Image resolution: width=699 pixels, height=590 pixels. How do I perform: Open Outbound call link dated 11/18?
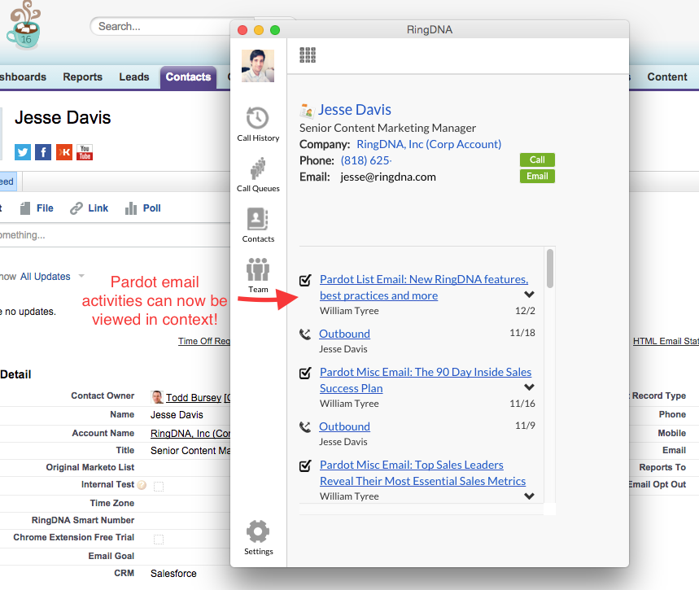click(x=344, y=334)
